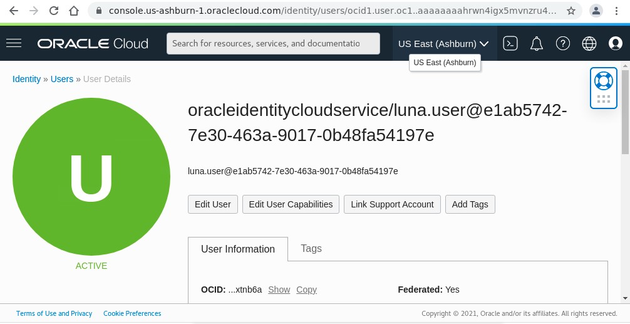Open the Chrome profile icon

tap(596, 11)
